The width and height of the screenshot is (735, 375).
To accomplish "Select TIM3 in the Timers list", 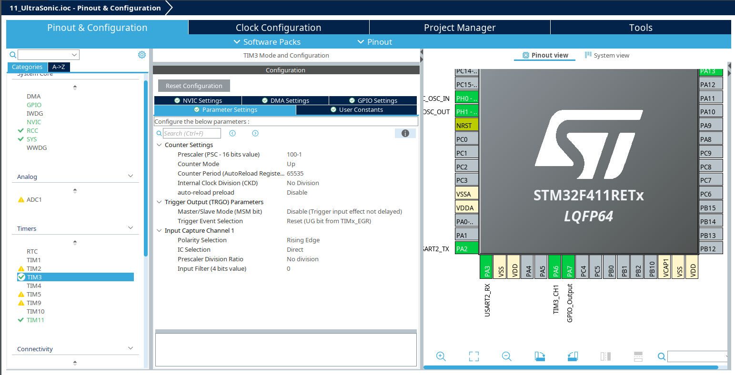I will (x=75, y=277).
